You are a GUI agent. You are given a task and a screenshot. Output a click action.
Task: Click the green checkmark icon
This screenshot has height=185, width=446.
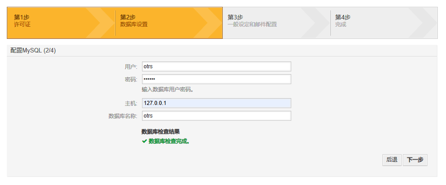tap(144, 141)
